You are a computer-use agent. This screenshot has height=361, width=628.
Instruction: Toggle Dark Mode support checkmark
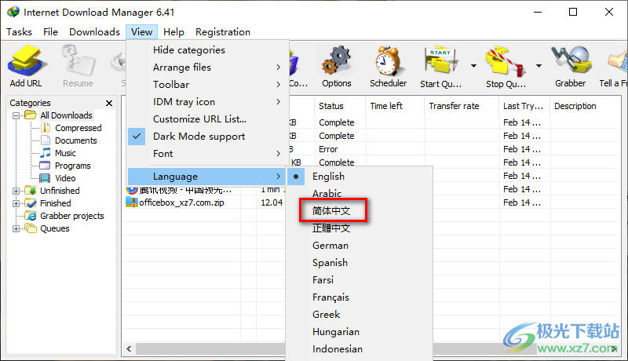pyautogui.click(x=137, y=137)
